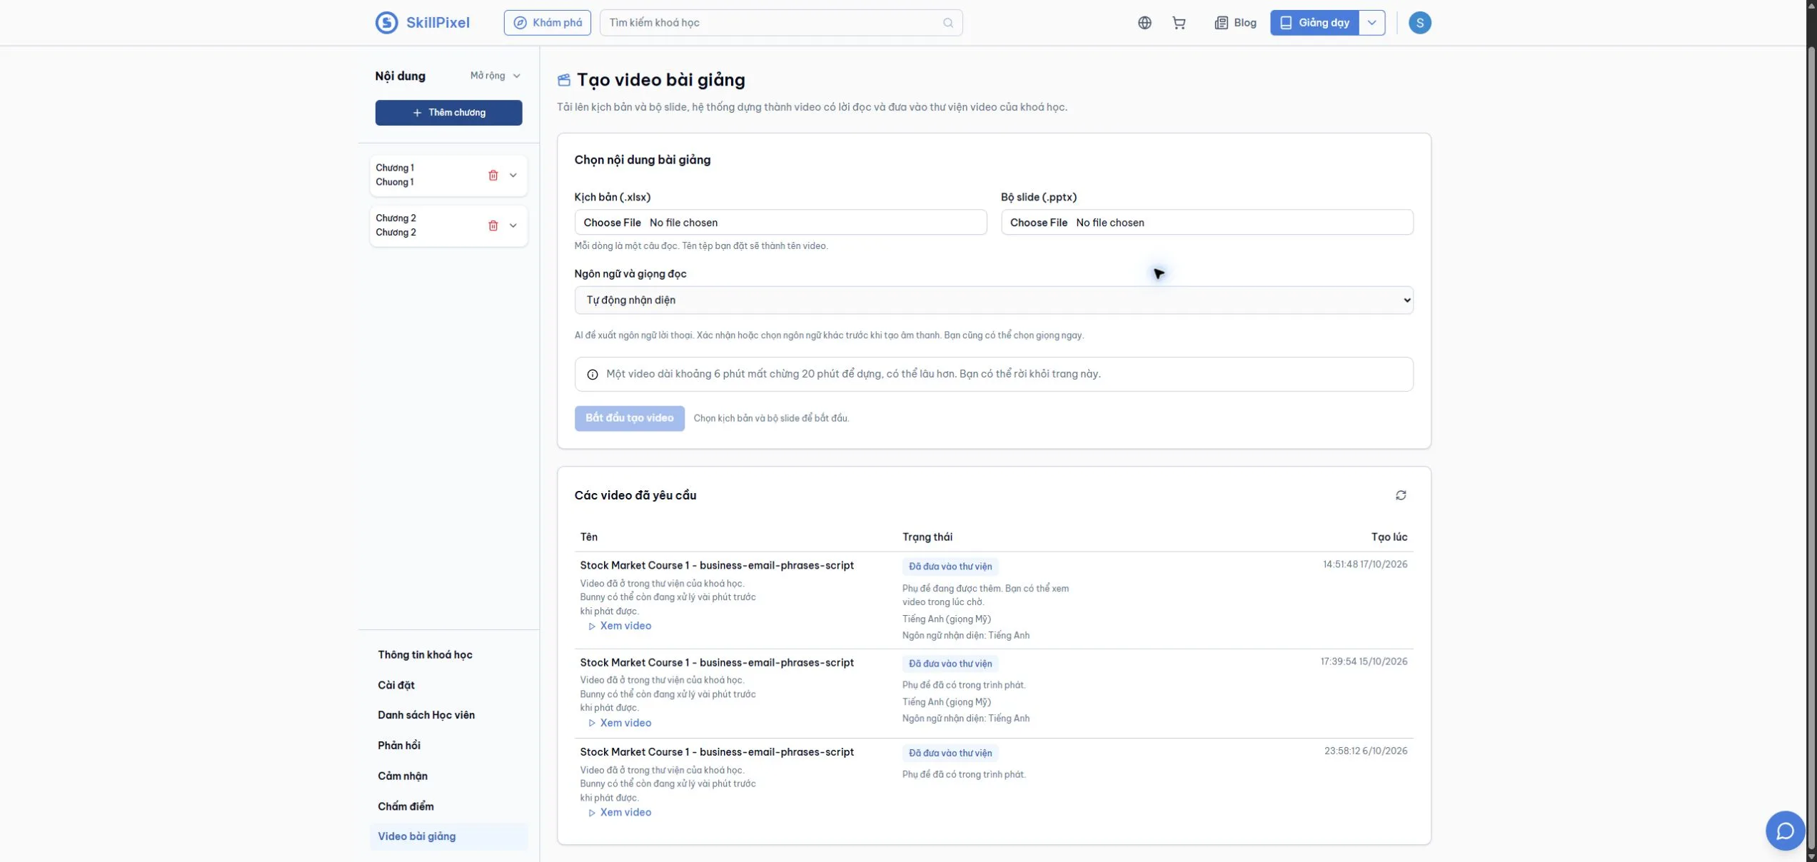Image resolution: width=1817 pixels, height=862 pixels.
Task: Toggle the Mở rộng content expander
Action: (x=495, y=76)
